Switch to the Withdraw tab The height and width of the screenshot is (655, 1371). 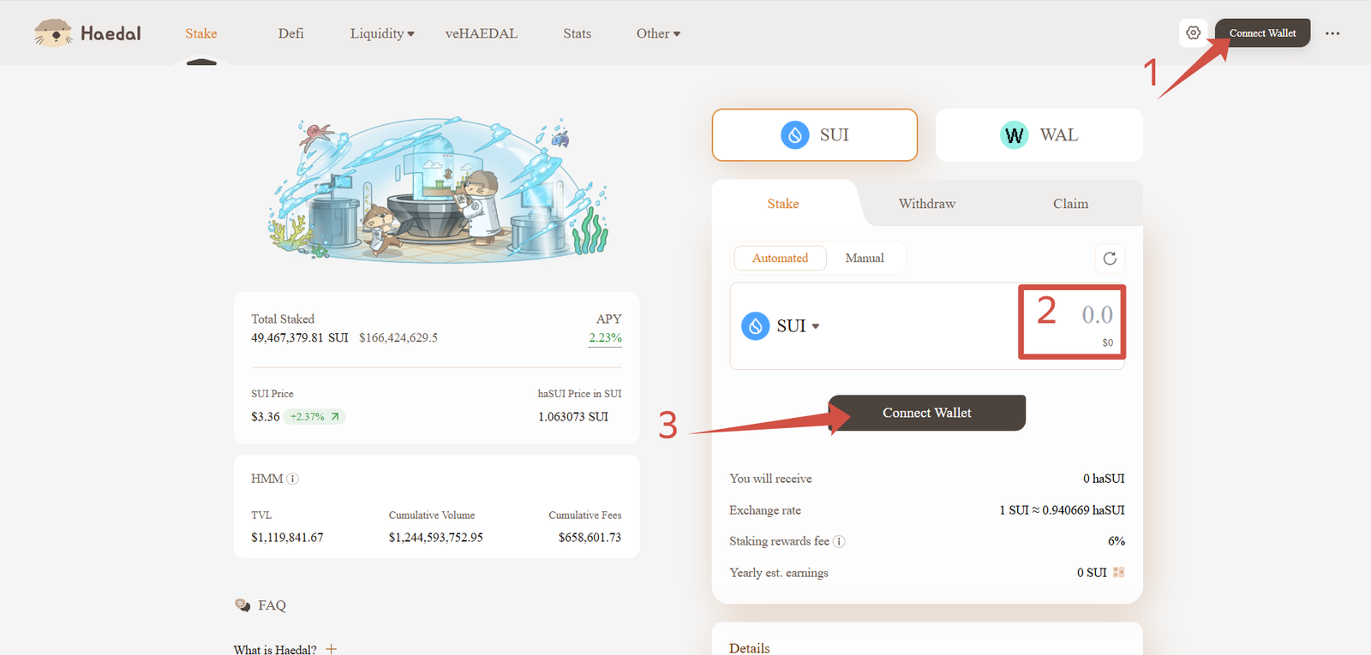[926, 204]
